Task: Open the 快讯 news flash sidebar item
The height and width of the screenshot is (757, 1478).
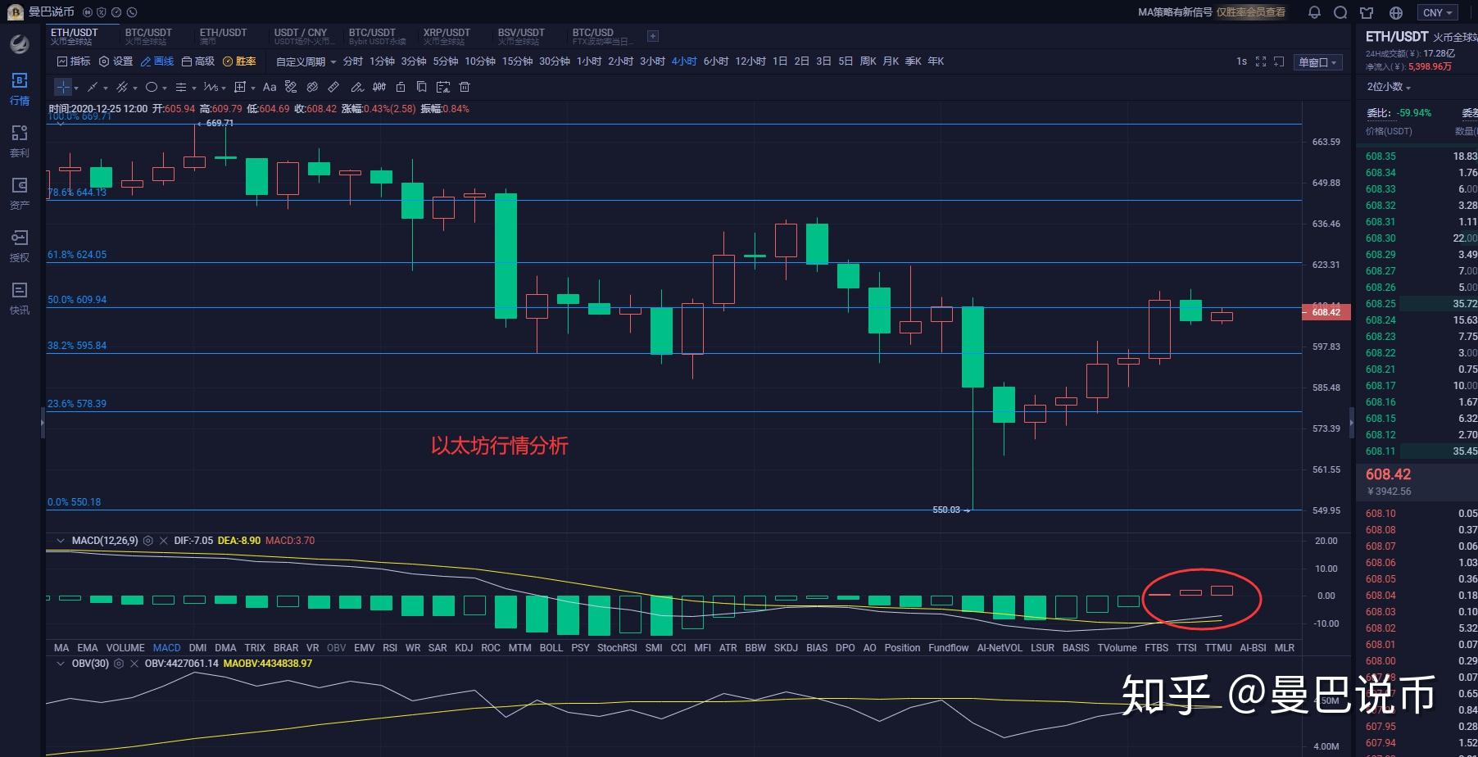Action: pyautogui.click(x=20, y=299)
